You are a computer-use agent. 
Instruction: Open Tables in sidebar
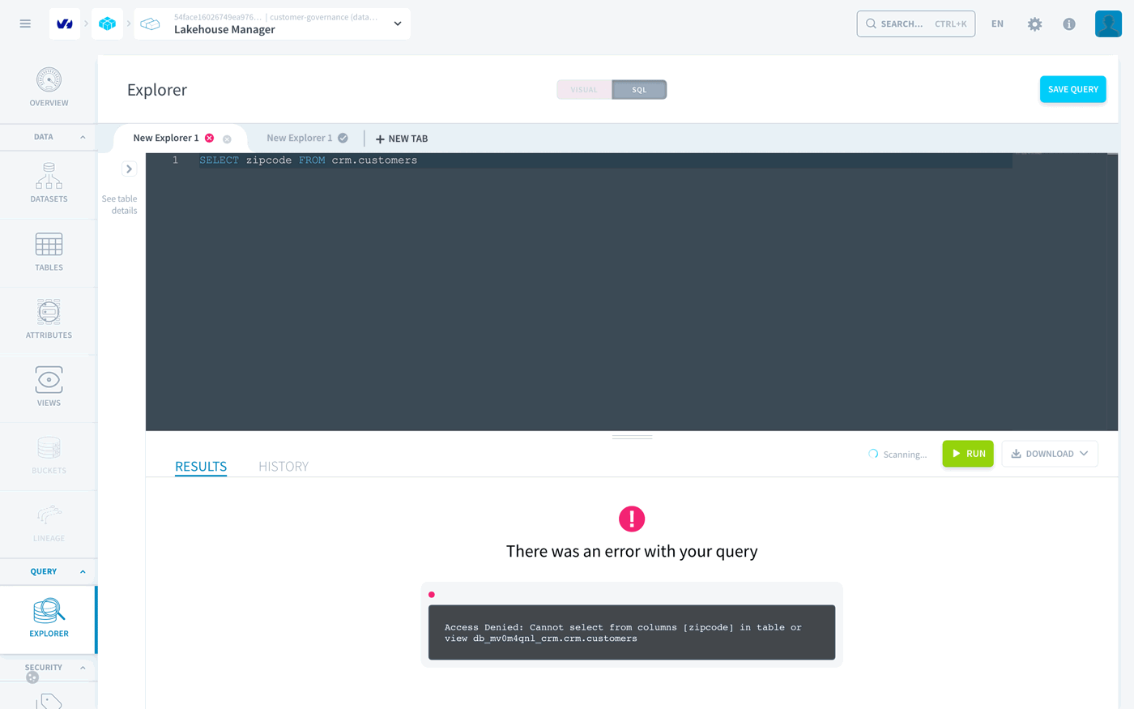pyautogui.click(x=49, y=252)
